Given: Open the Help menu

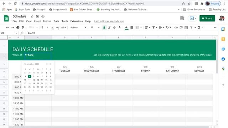Looking at the screenshot, I should click(88, 21).
